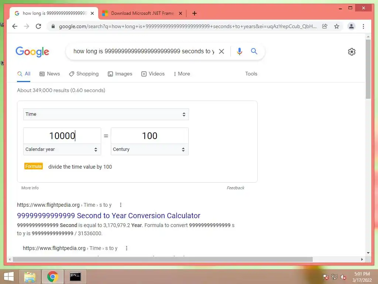Click the second flightpedia.org URL breadcrumb

[70, 248]
